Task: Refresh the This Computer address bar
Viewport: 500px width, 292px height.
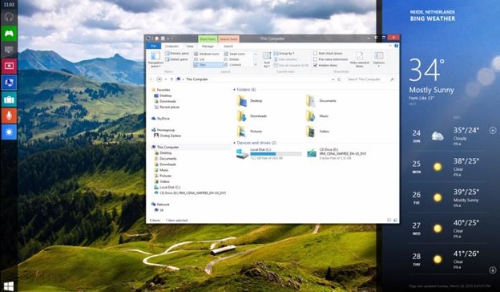Action: (339, 79)
